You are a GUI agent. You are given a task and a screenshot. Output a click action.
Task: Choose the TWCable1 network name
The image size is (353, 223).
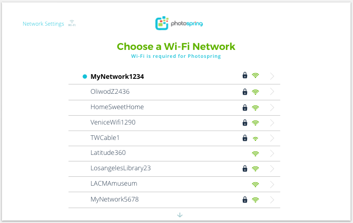(105, 138)
